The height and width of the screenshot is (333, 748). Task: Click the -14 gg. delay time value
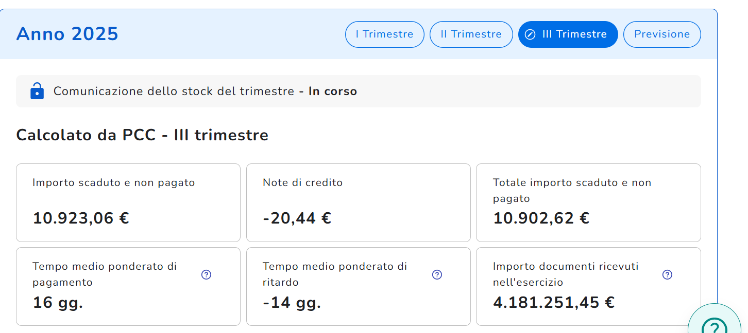coord(292,303)
